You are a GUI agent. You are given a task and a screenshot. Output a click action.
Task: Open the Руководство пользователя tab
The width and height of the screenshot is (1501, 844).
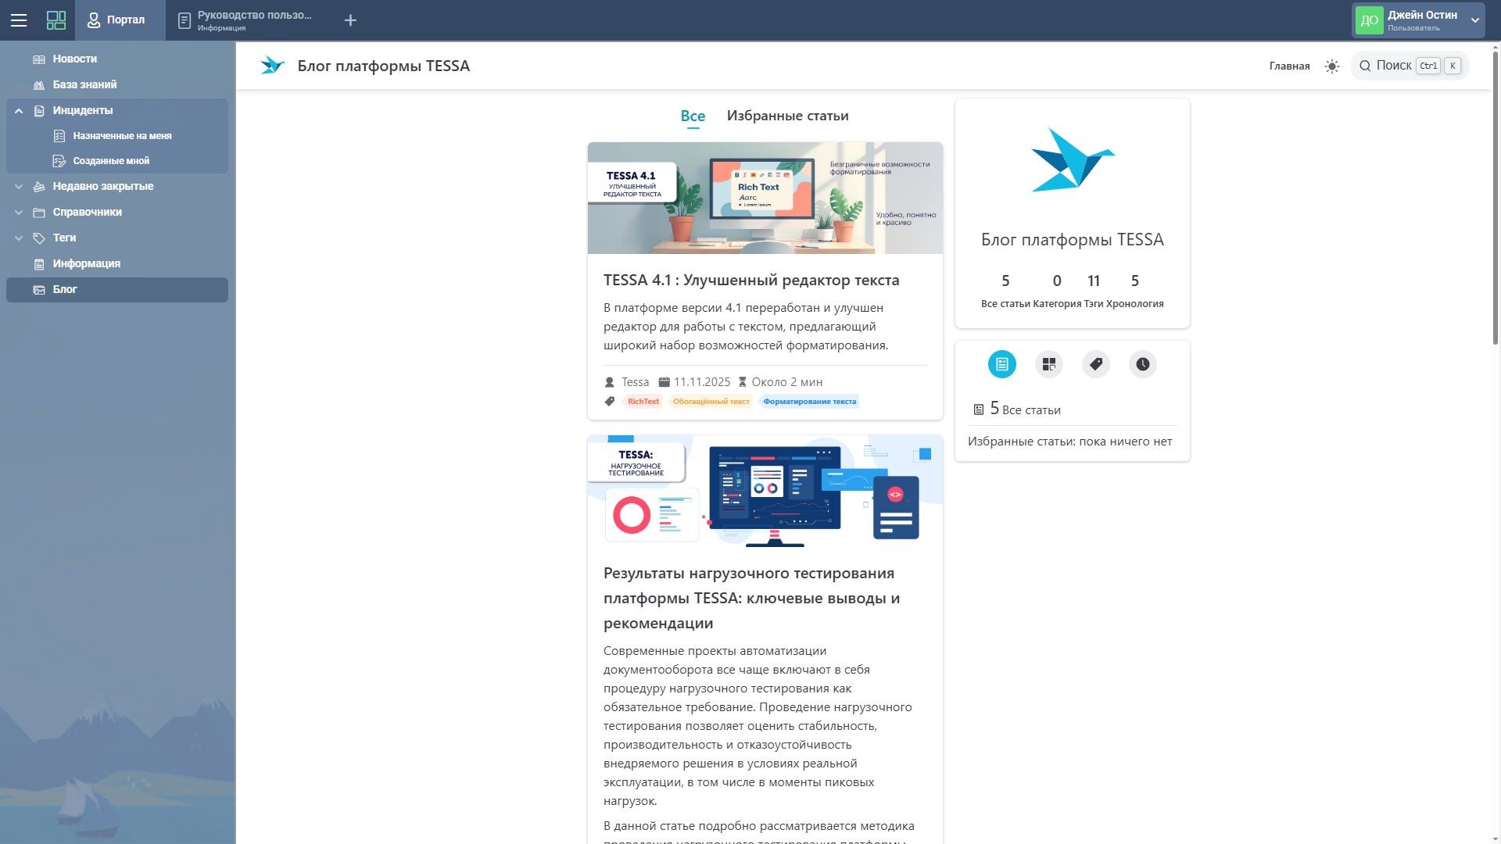(245, 20)
